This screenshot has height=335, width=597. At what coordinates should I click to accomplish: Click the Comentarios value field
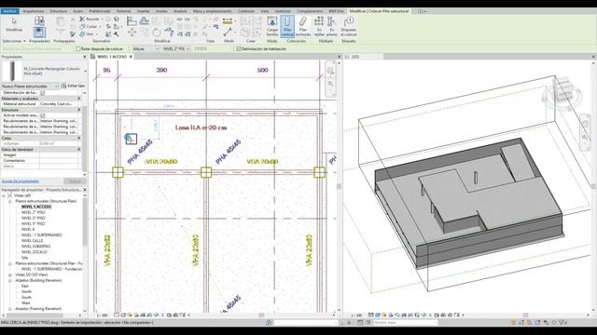(60, 161)
